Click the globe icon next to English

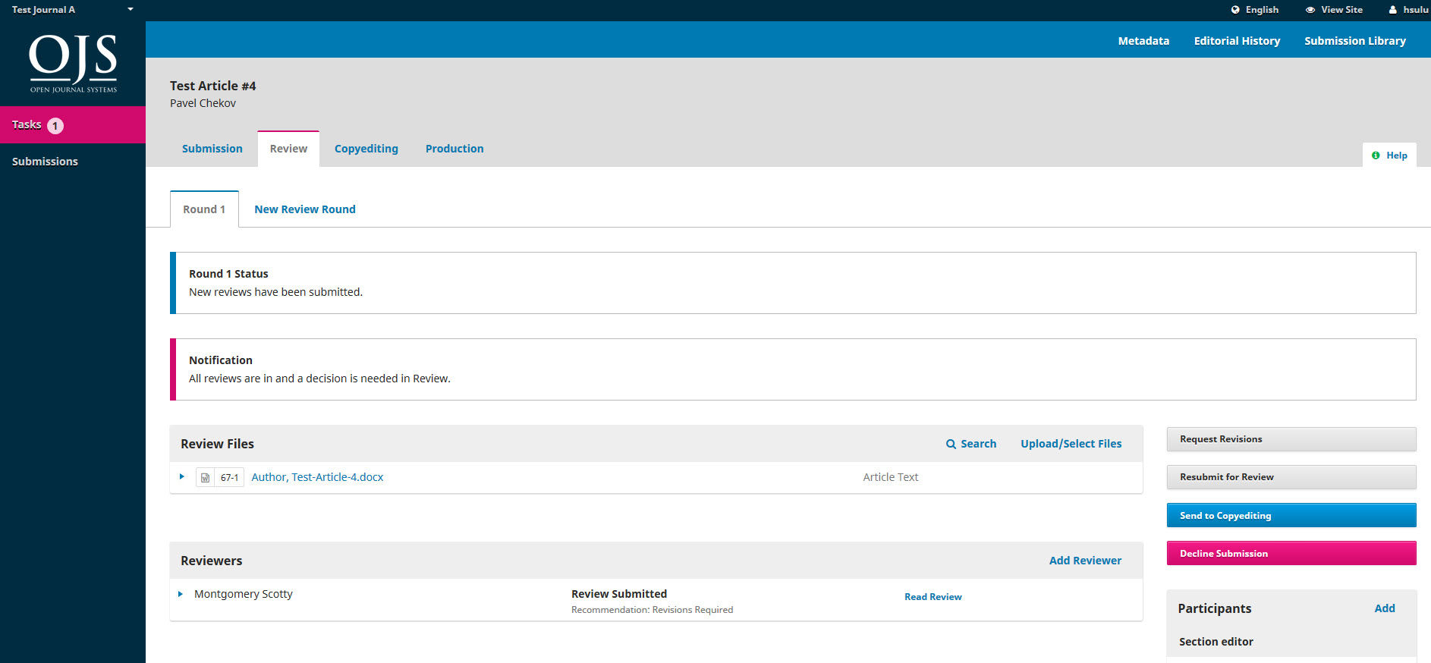point(1235,10)
